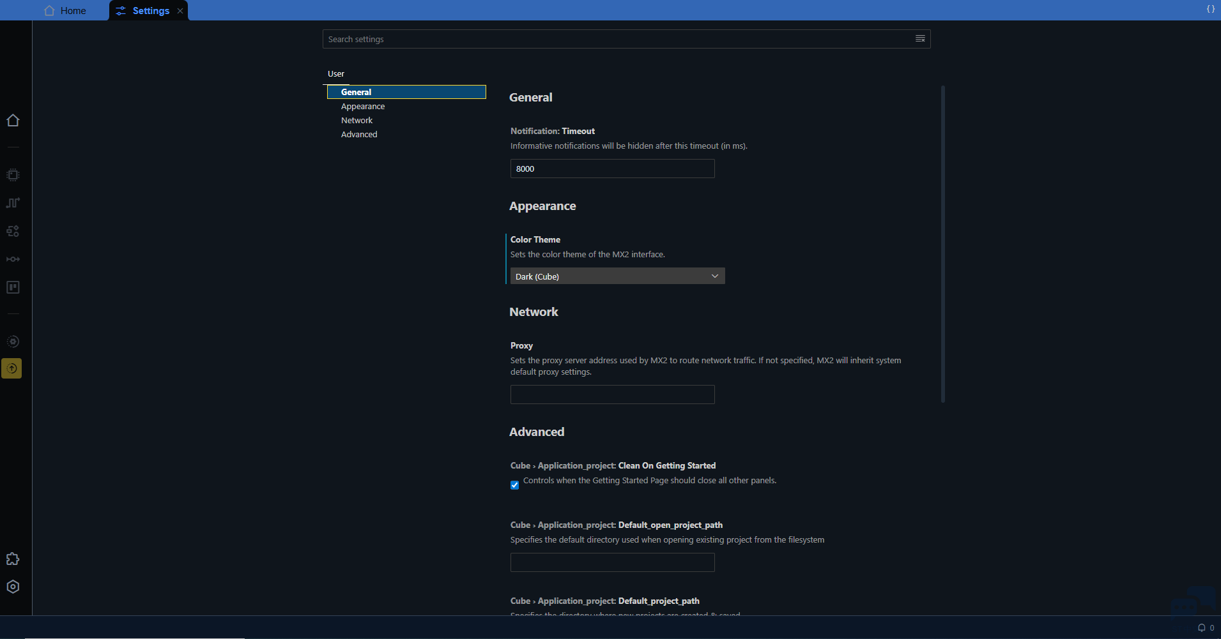Click the Proxy address input field
The image size is (1221, 639).
612,395
